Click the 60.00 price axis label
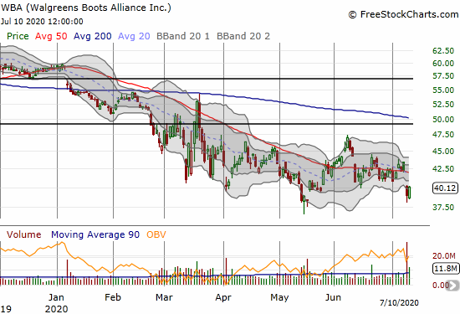The image size is (460, 314). click(443, 63)
